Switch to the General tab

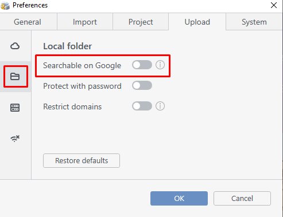coord(28,22)
